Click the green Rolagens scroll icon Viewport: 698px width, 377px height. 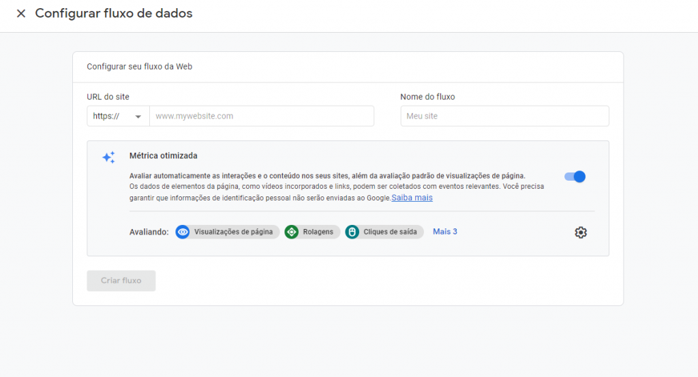(292, 232)
